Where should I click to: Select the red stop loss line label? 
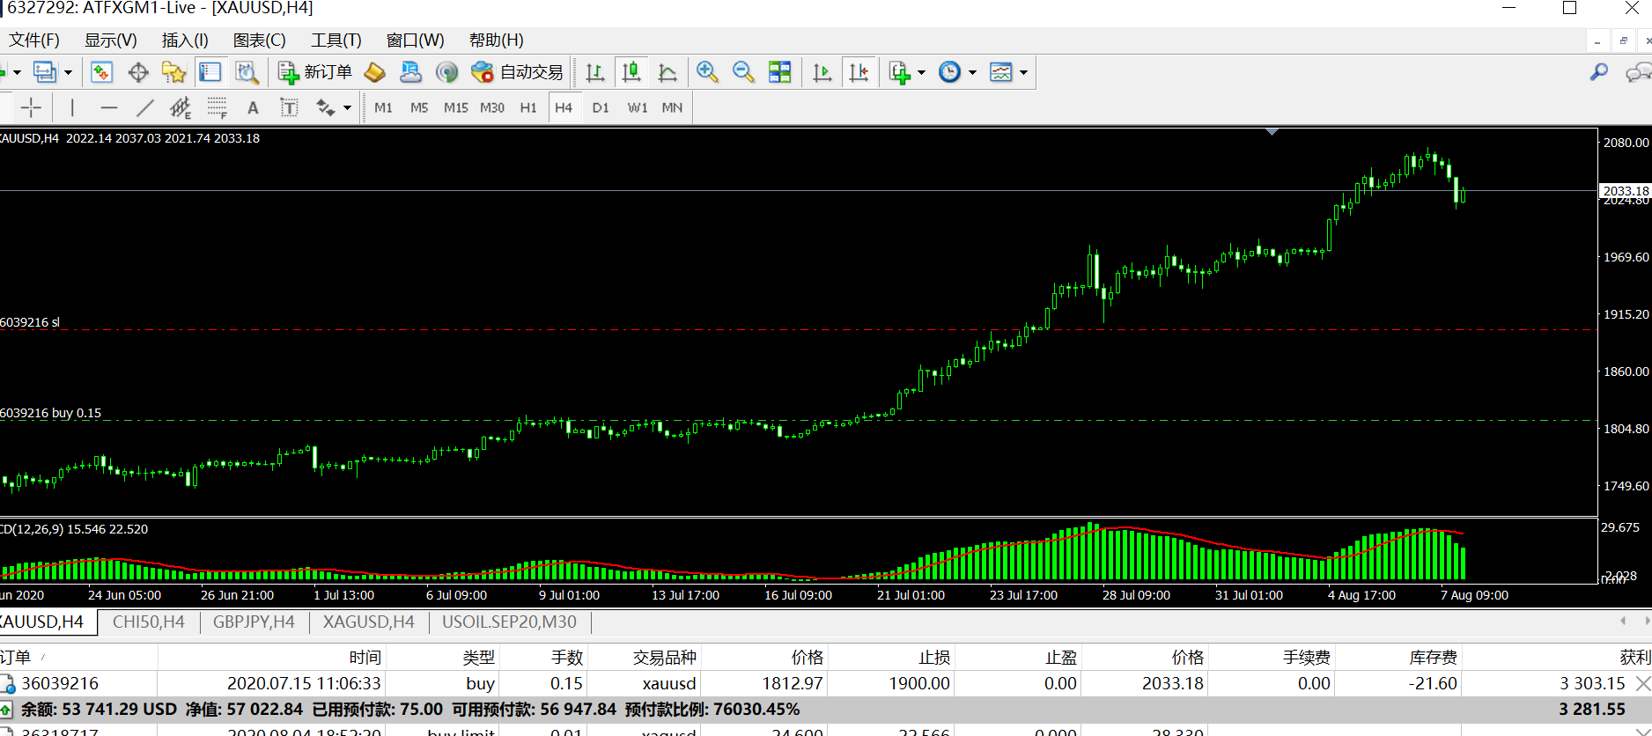pyautogui.click(x=30, y=322)
